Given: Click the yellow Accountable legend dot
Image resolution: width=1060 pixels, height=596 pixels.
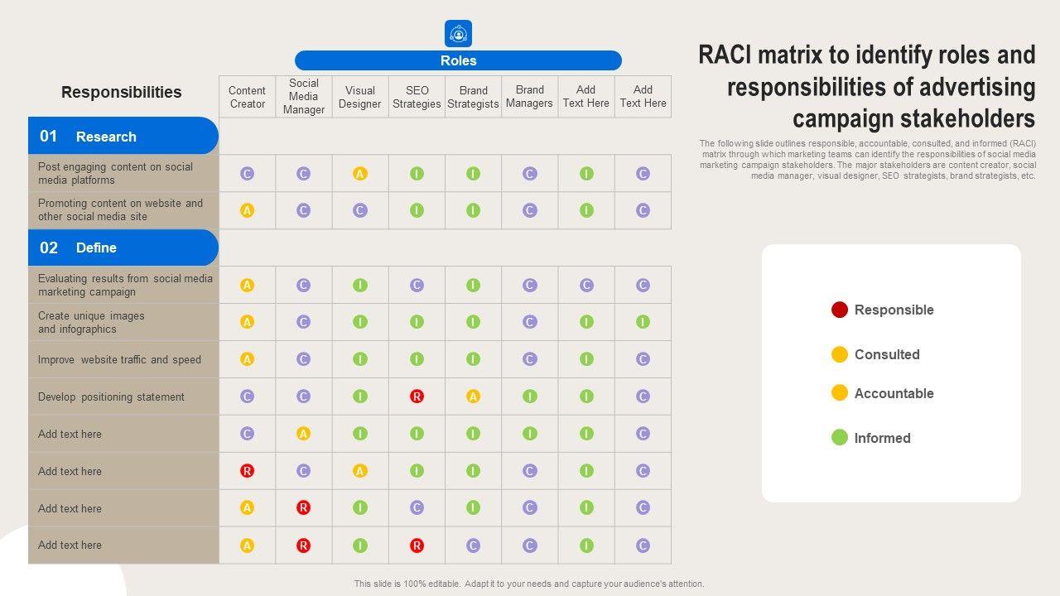Looking at the screenshot, I should tap(840, 393).
